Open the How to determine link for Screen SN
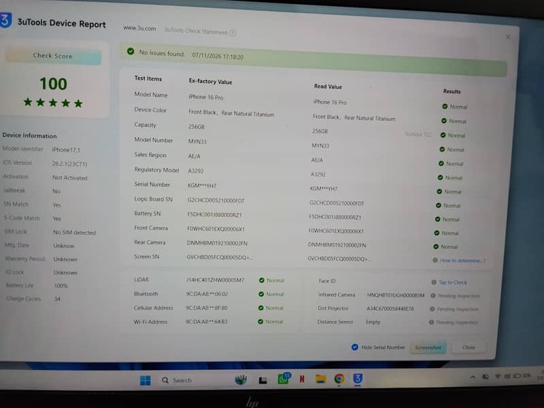Image resolution: width=544 pixels, height=408 pixels. point(463,260)
